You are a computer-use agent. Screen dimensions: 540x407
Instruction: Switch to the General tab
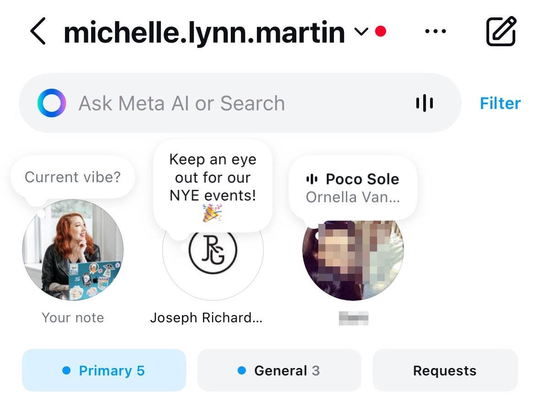279,370
